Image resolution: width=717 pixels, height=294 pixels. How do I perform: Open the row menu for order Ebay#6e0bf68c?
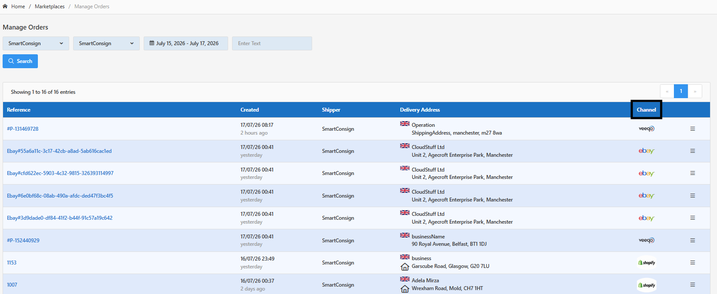[693, 196]
